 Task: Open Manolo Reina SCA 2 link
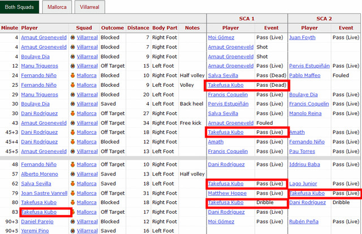[305, 113]
